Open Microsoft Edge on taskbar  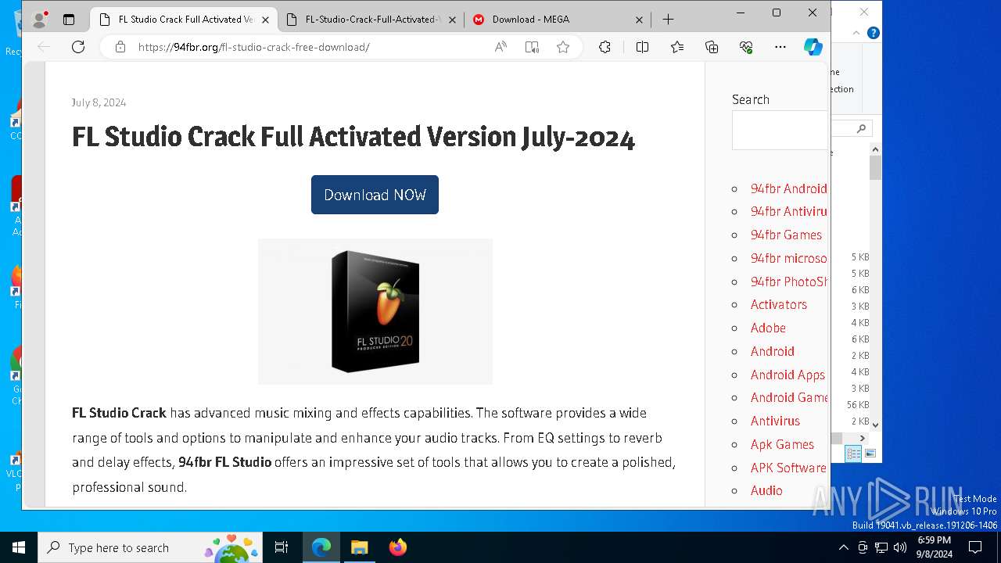[x=321, y=547]
